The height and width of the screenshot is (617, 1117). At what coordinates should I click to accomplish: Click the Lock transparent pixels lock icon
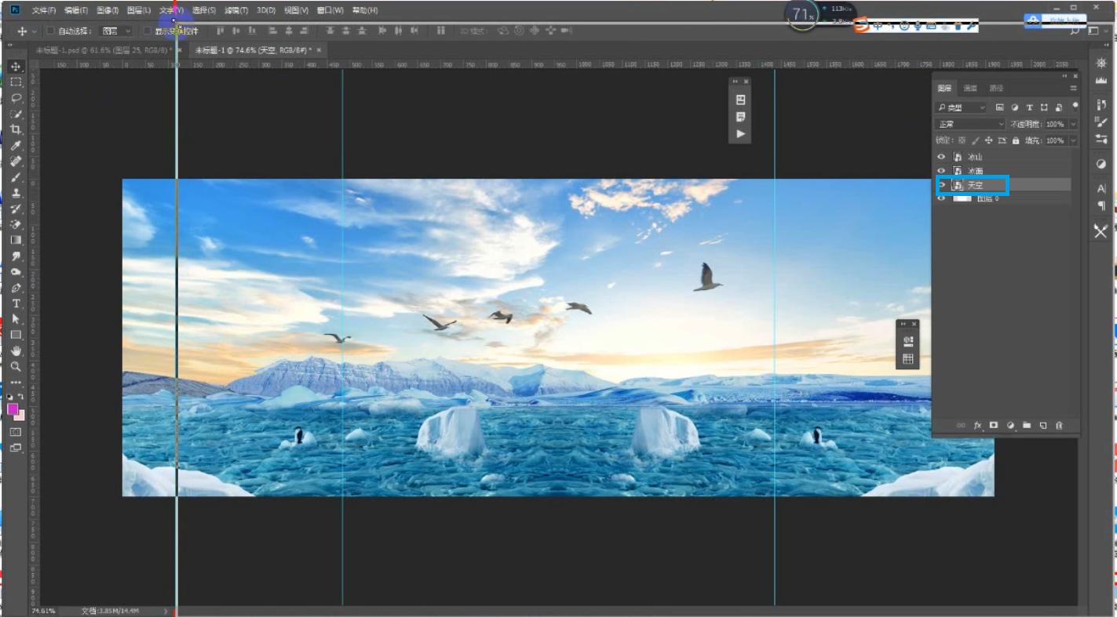click(962, 140)
